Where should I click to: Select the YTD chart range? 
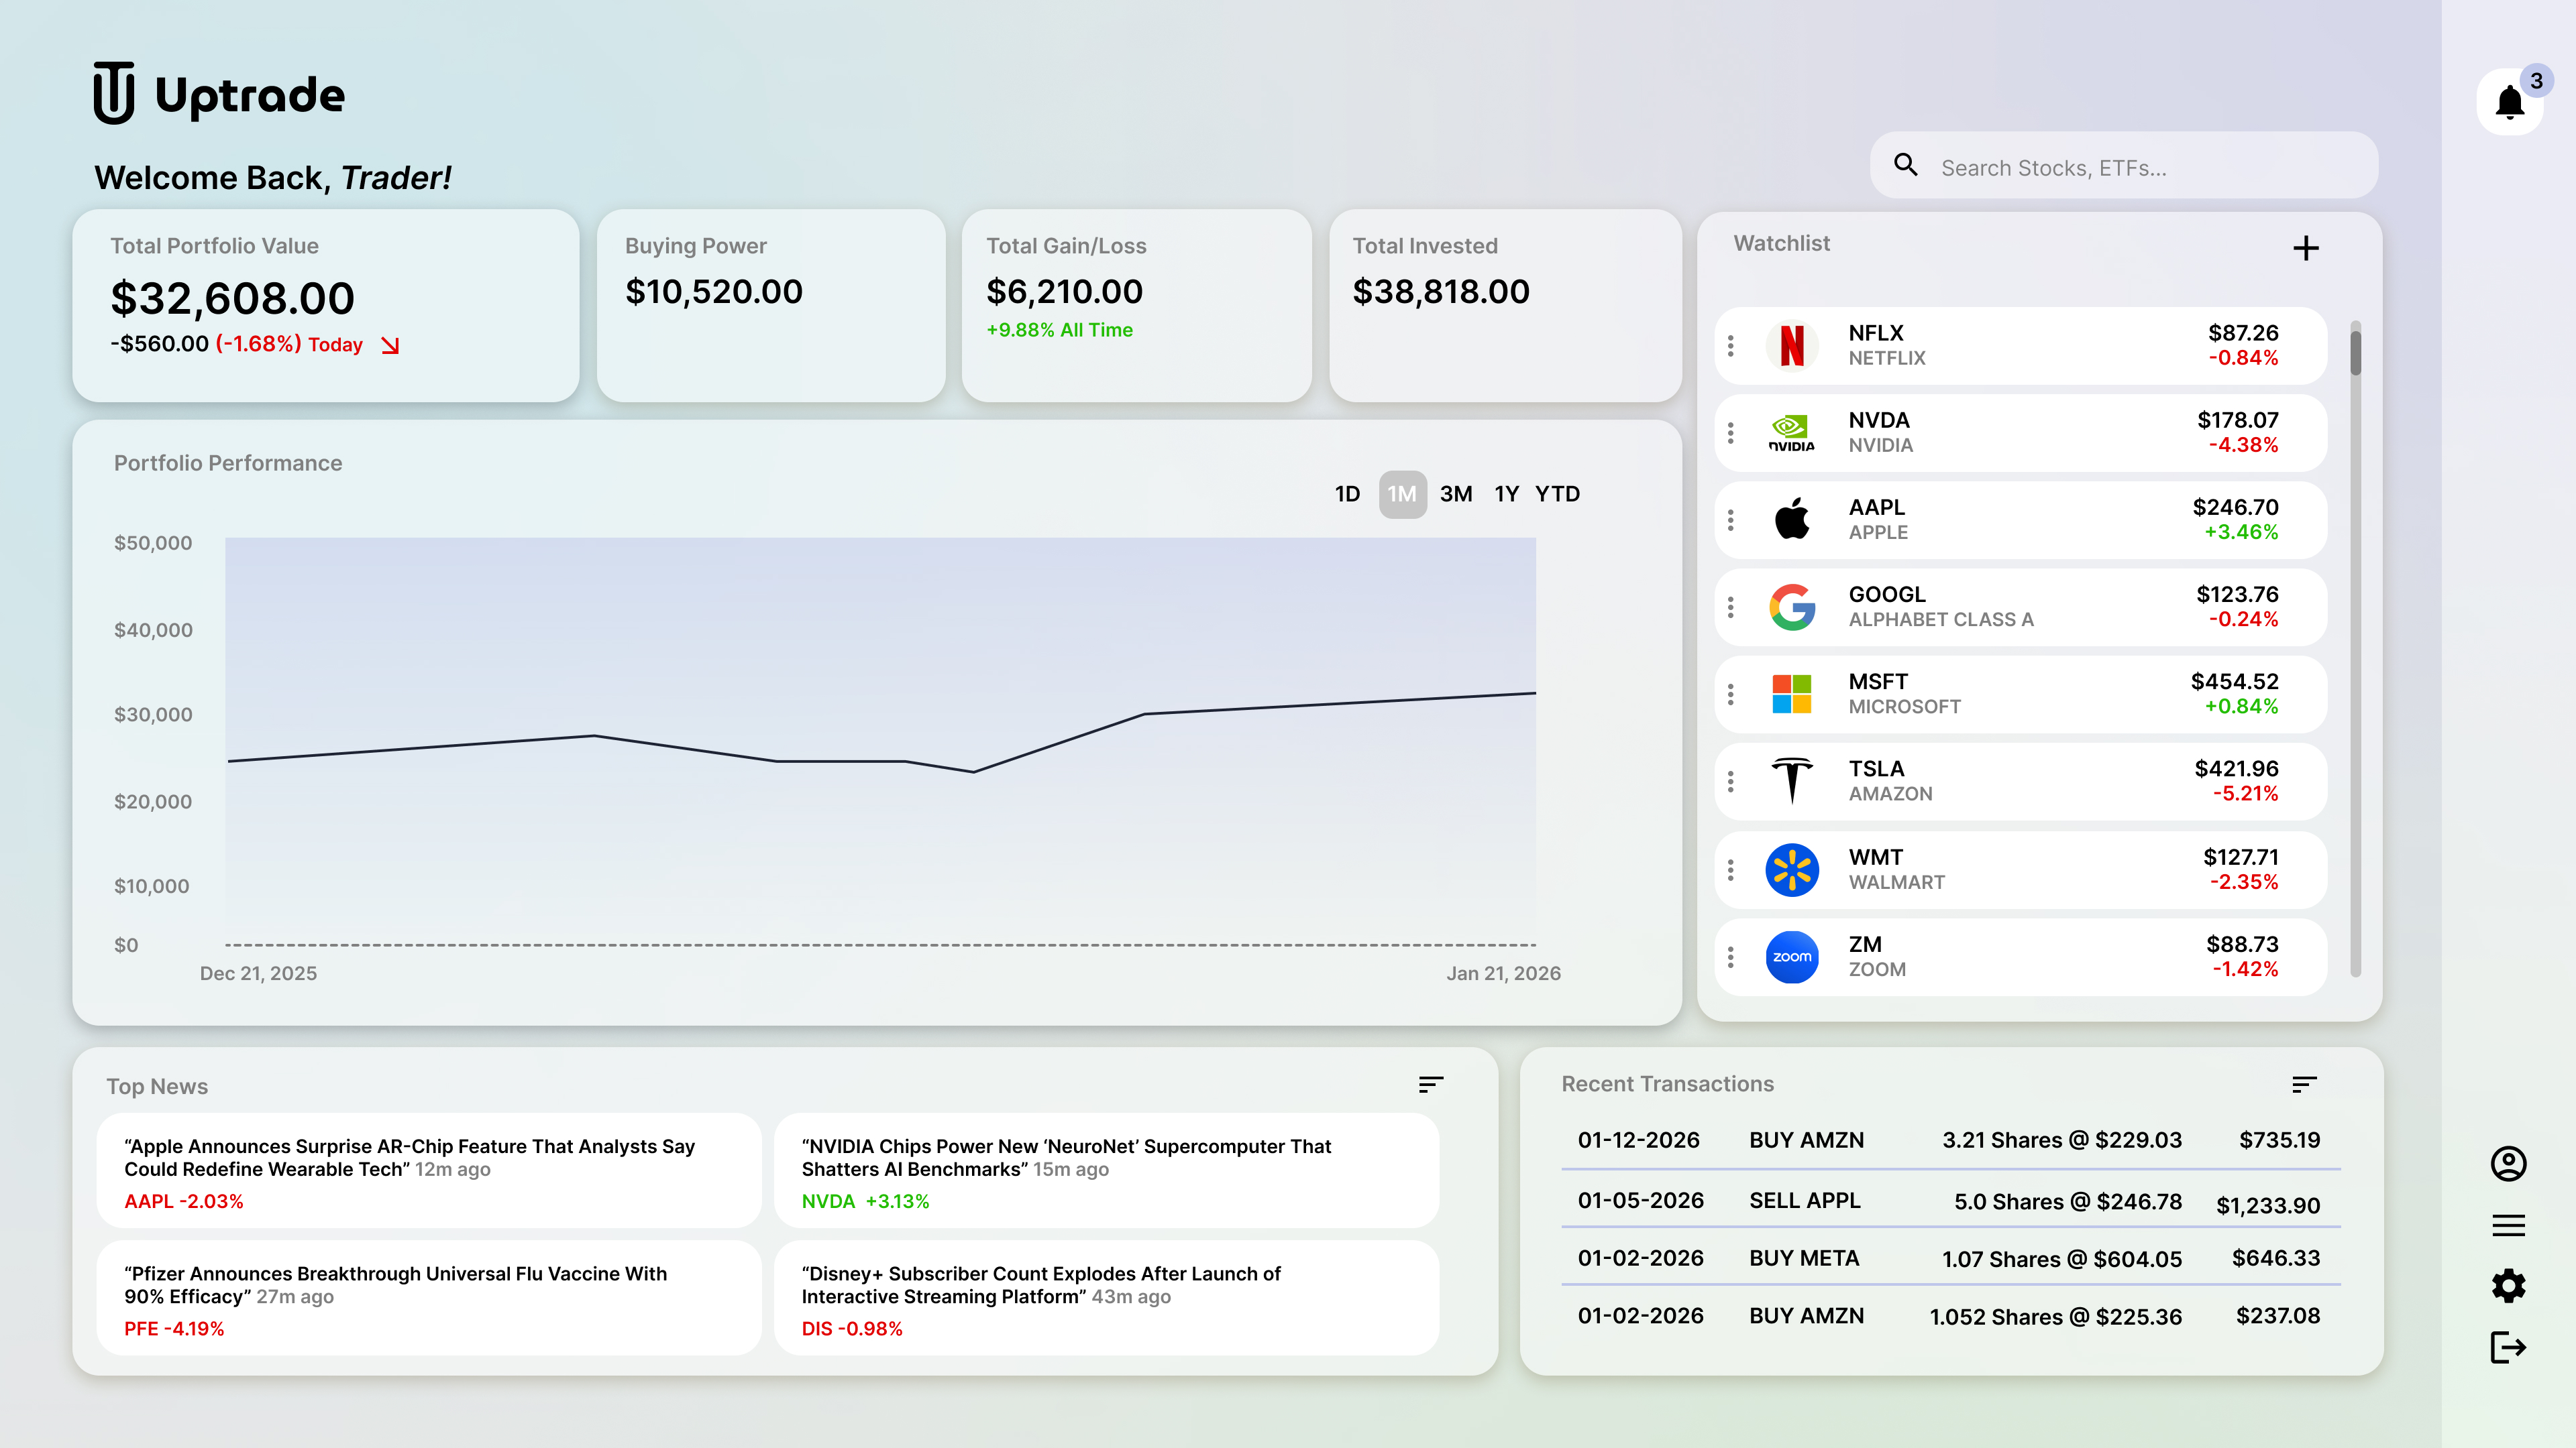pos(1557,493)
